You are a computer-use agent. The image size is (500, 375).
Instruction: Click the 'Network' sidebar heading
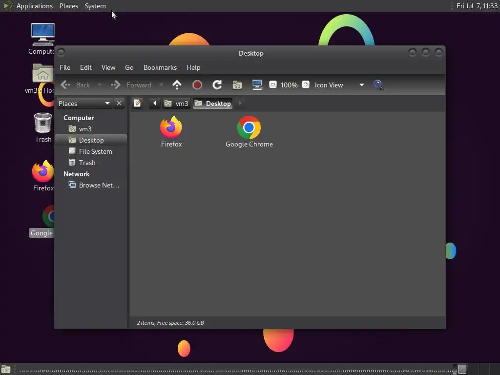click(76, 174)
